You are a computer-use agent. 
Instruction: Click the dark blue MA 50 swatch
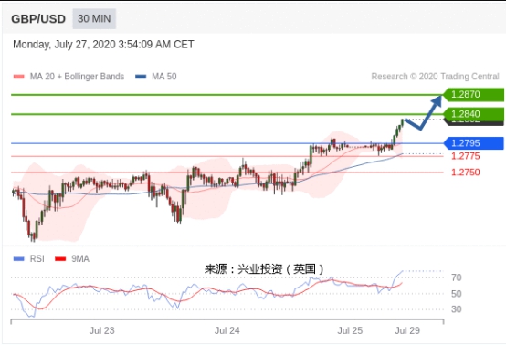click(141, 77)
